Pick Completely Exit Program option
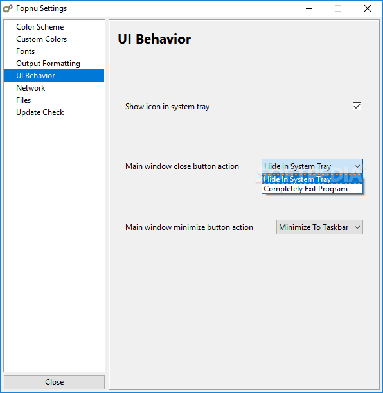The image size is (383, 393). coord(312,189)
